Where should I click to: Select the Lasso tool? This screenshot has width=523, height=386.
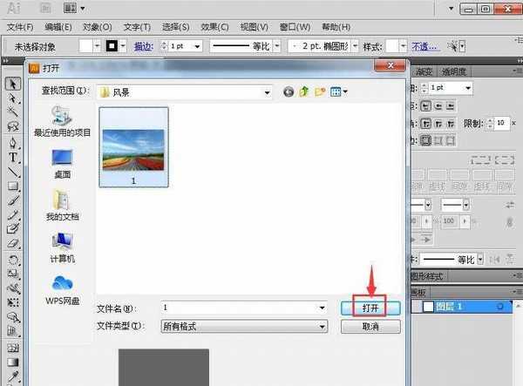(13, 127)
